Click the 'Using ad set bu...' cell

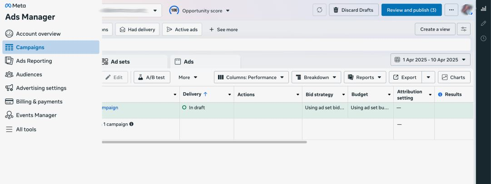point(371,110)
